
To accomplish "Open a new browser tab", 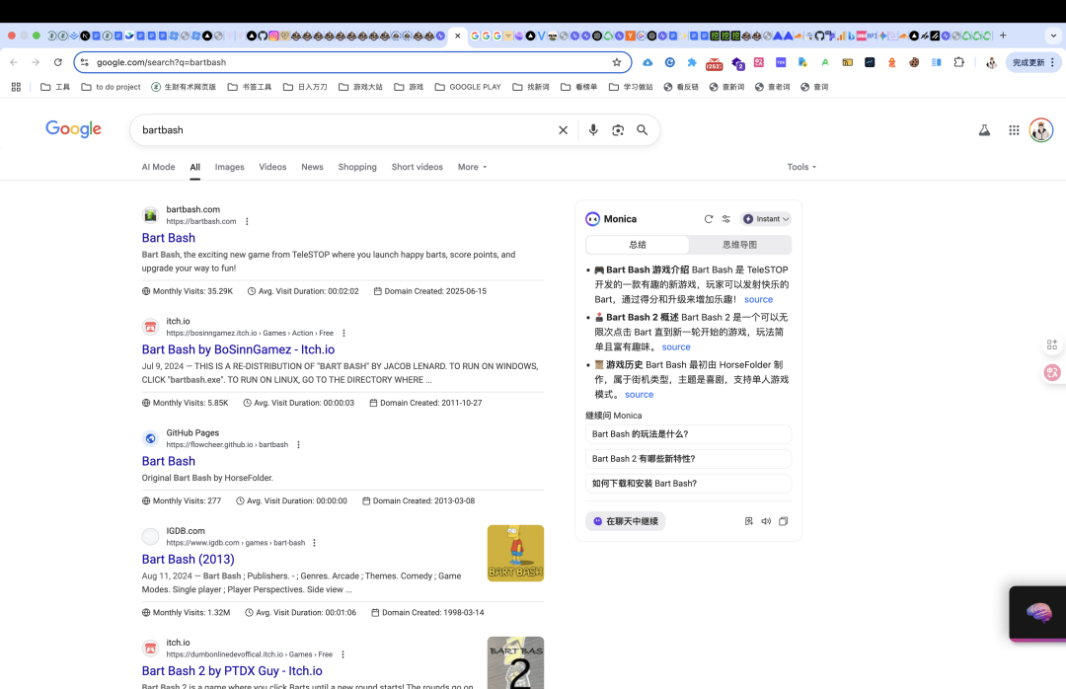I will (1003, 36).
